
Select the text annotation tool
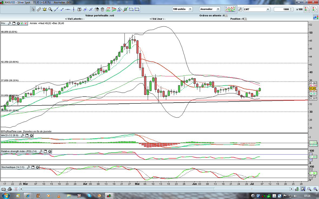pos(79,9)
